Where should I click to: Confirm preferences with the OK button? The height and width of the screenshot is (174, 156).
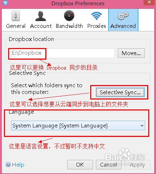(80, 164)
